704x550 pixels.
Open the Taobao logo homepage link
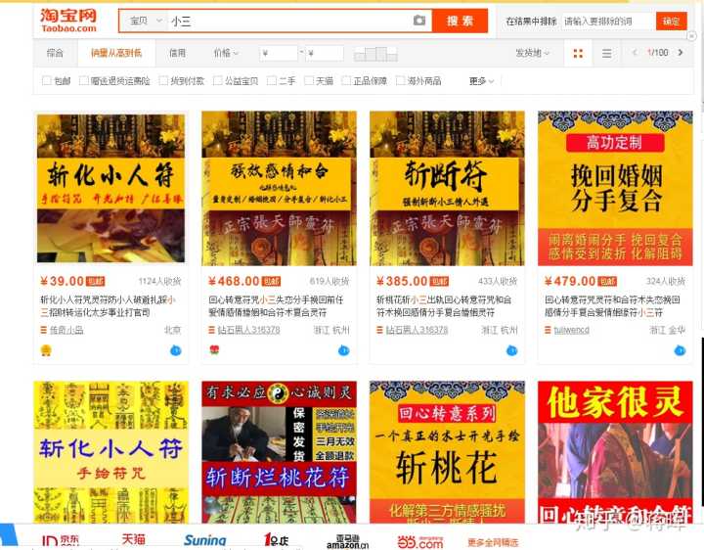pos(68,21)
